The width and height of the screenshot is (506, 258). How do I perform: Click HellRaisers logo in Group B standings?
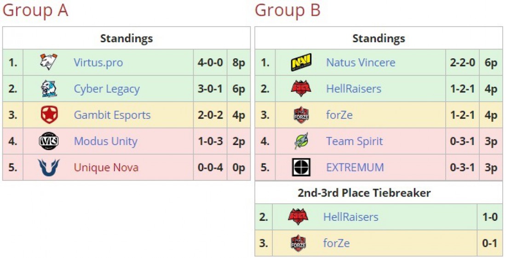pyautogui.click(x=301, y=89)
